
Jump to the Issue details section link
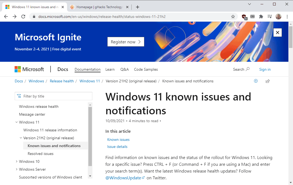pos(117,147)
